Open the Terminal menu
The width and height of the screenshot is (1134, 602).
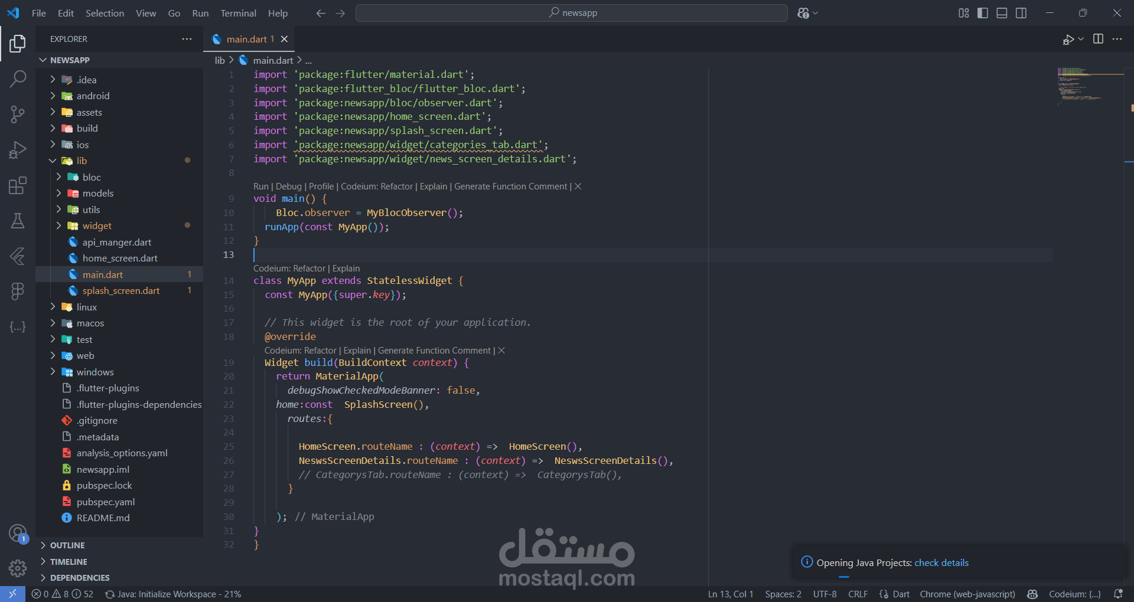[x=238, y=13]
